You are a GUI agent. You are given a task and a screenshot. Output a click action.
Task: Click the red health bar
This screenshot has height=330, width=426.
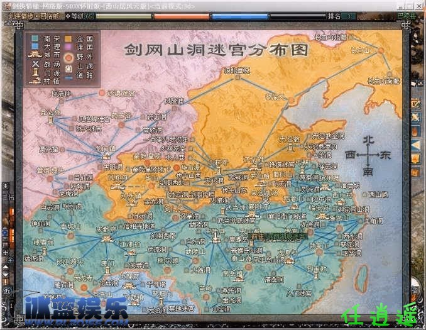click(182, 16)
